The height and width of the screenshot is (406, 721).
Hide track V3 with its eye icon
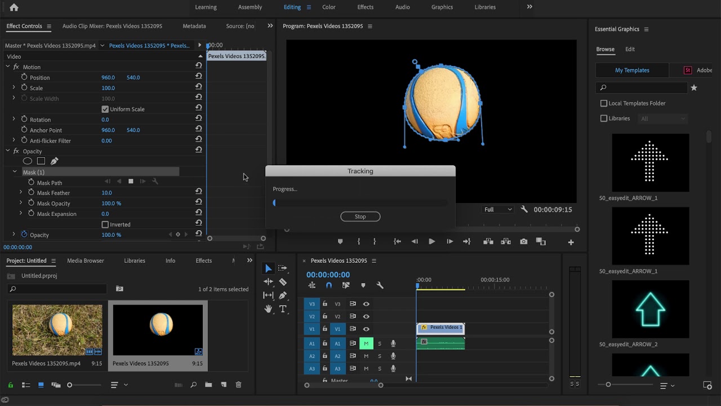[366, 304]
